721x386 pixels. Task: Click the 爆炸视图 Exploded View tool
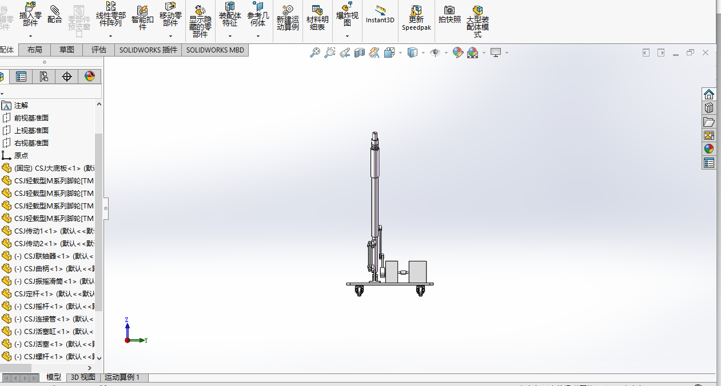tap(347, 15)
